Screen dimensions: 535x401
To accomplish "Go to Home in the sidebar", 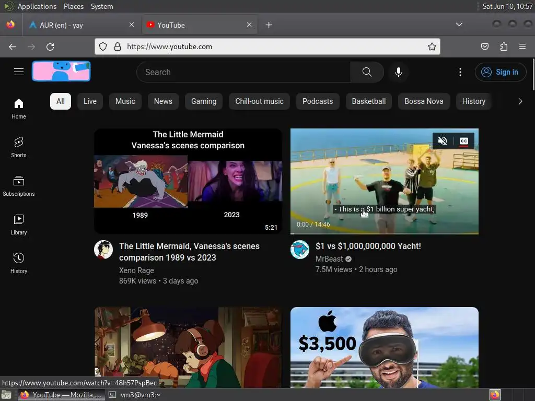I will 19,109.
